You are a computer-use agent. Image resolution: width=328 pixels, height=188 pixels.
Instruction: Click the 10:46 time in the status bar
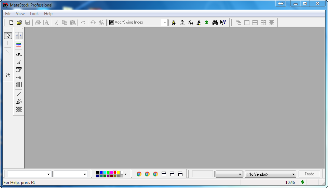coord(290,183)
